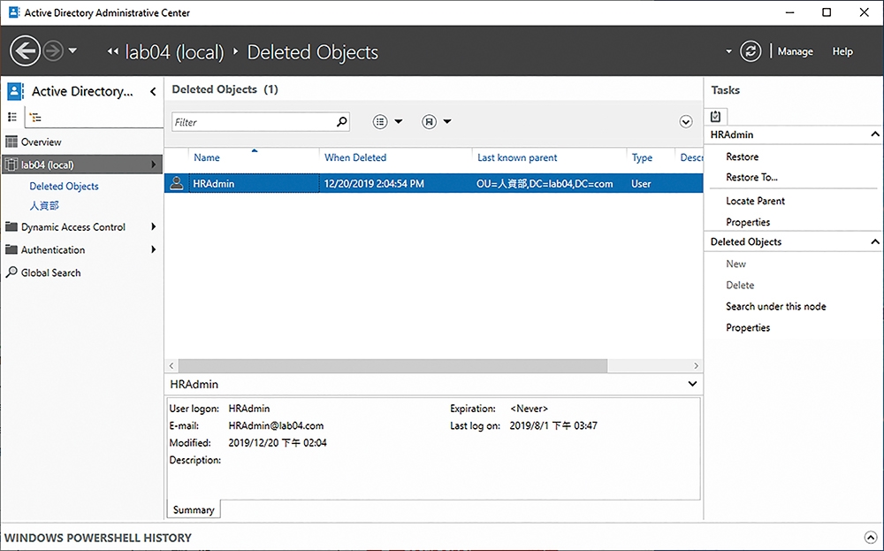Click Search under this node
This screenshot has width=884, height=551.
[776, 306]
